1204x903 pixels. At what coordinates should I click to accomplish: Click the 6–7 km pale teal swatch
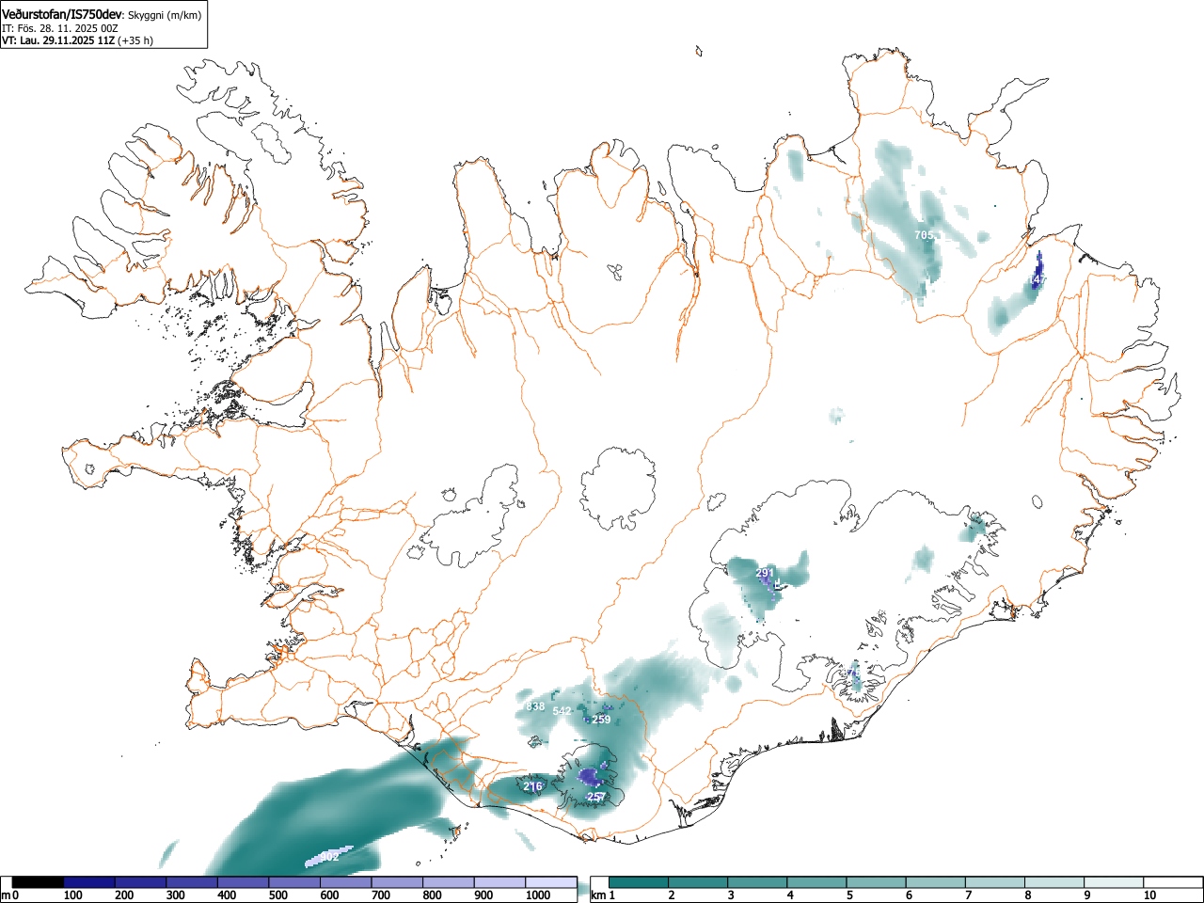pos(935,882)
